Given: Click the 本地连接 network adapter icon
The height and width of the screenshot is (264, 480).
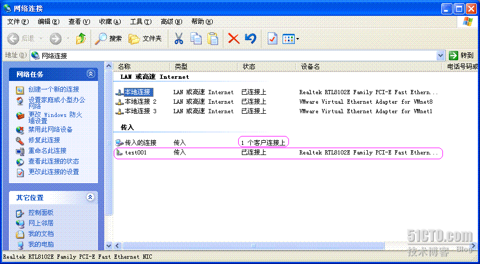Looking at the screenshot, I should coord(120,92).
